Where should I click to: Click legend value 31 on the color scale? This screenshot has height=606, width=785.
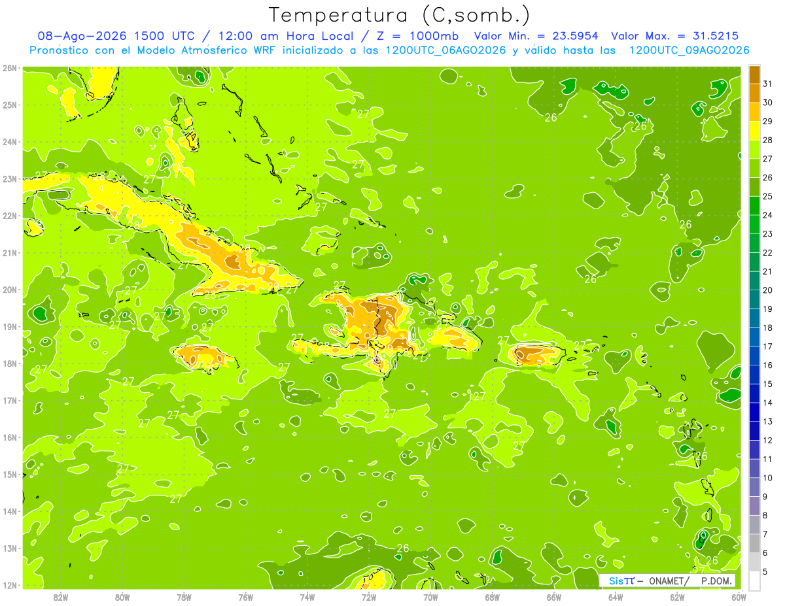pos(767,84)
